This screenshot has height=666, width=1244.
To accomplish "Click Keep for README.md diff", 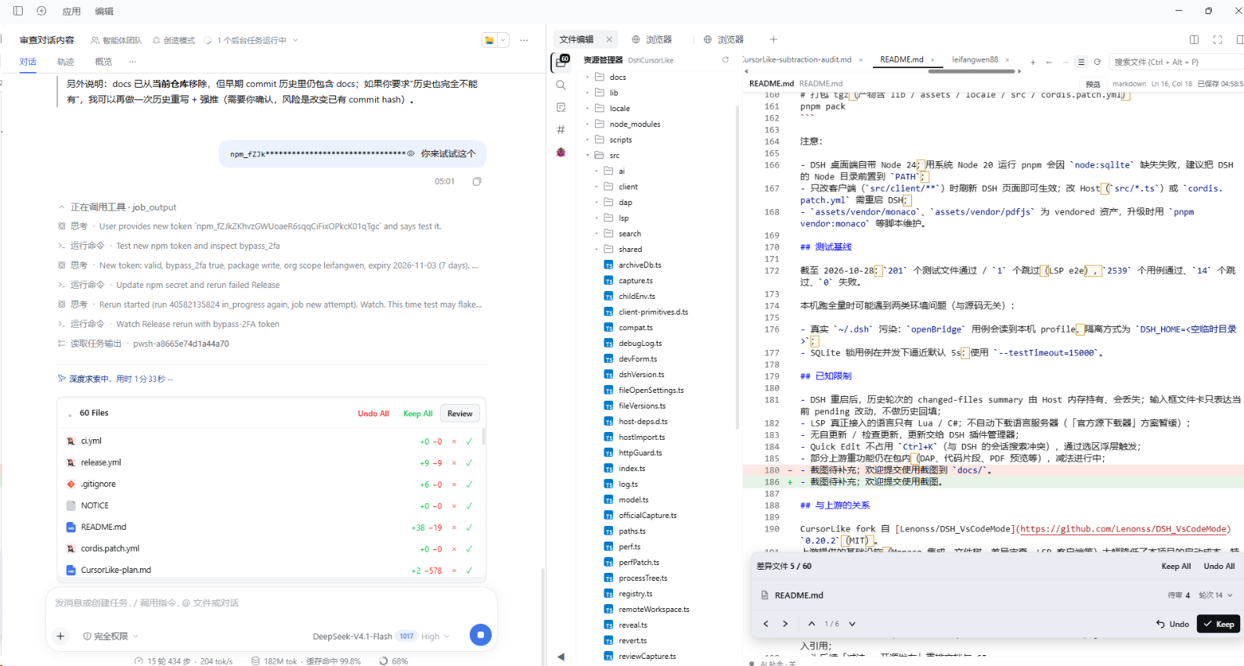I will click(1218, 624).
